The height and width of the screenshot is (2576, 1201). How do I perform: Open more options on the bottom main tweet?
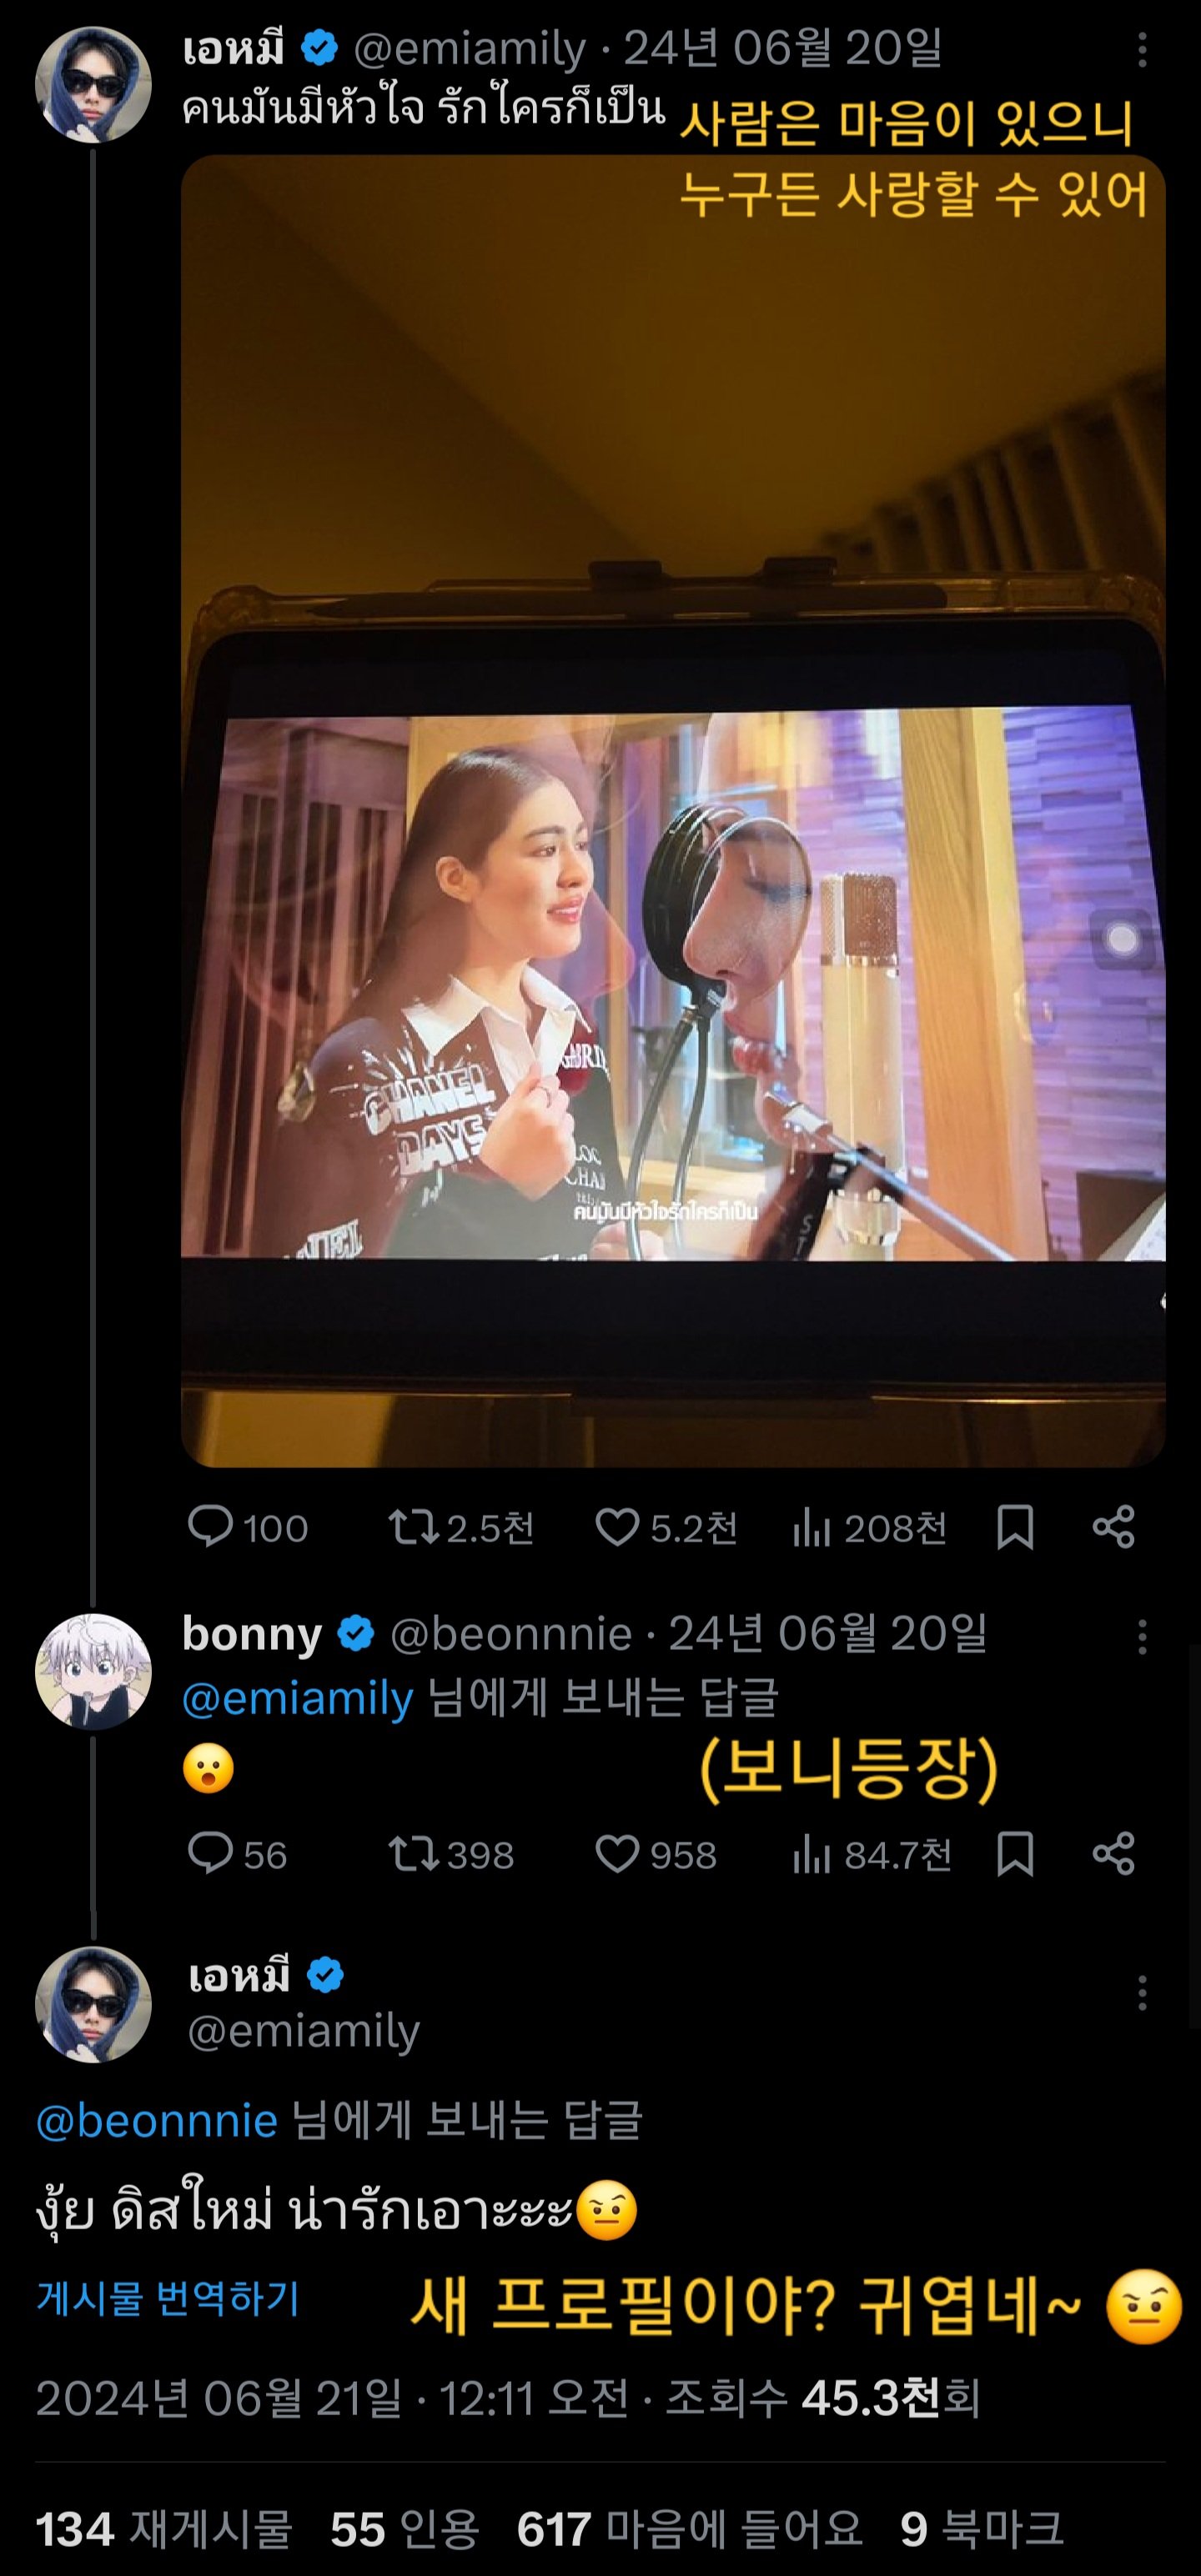[x=1142, y=1993]
